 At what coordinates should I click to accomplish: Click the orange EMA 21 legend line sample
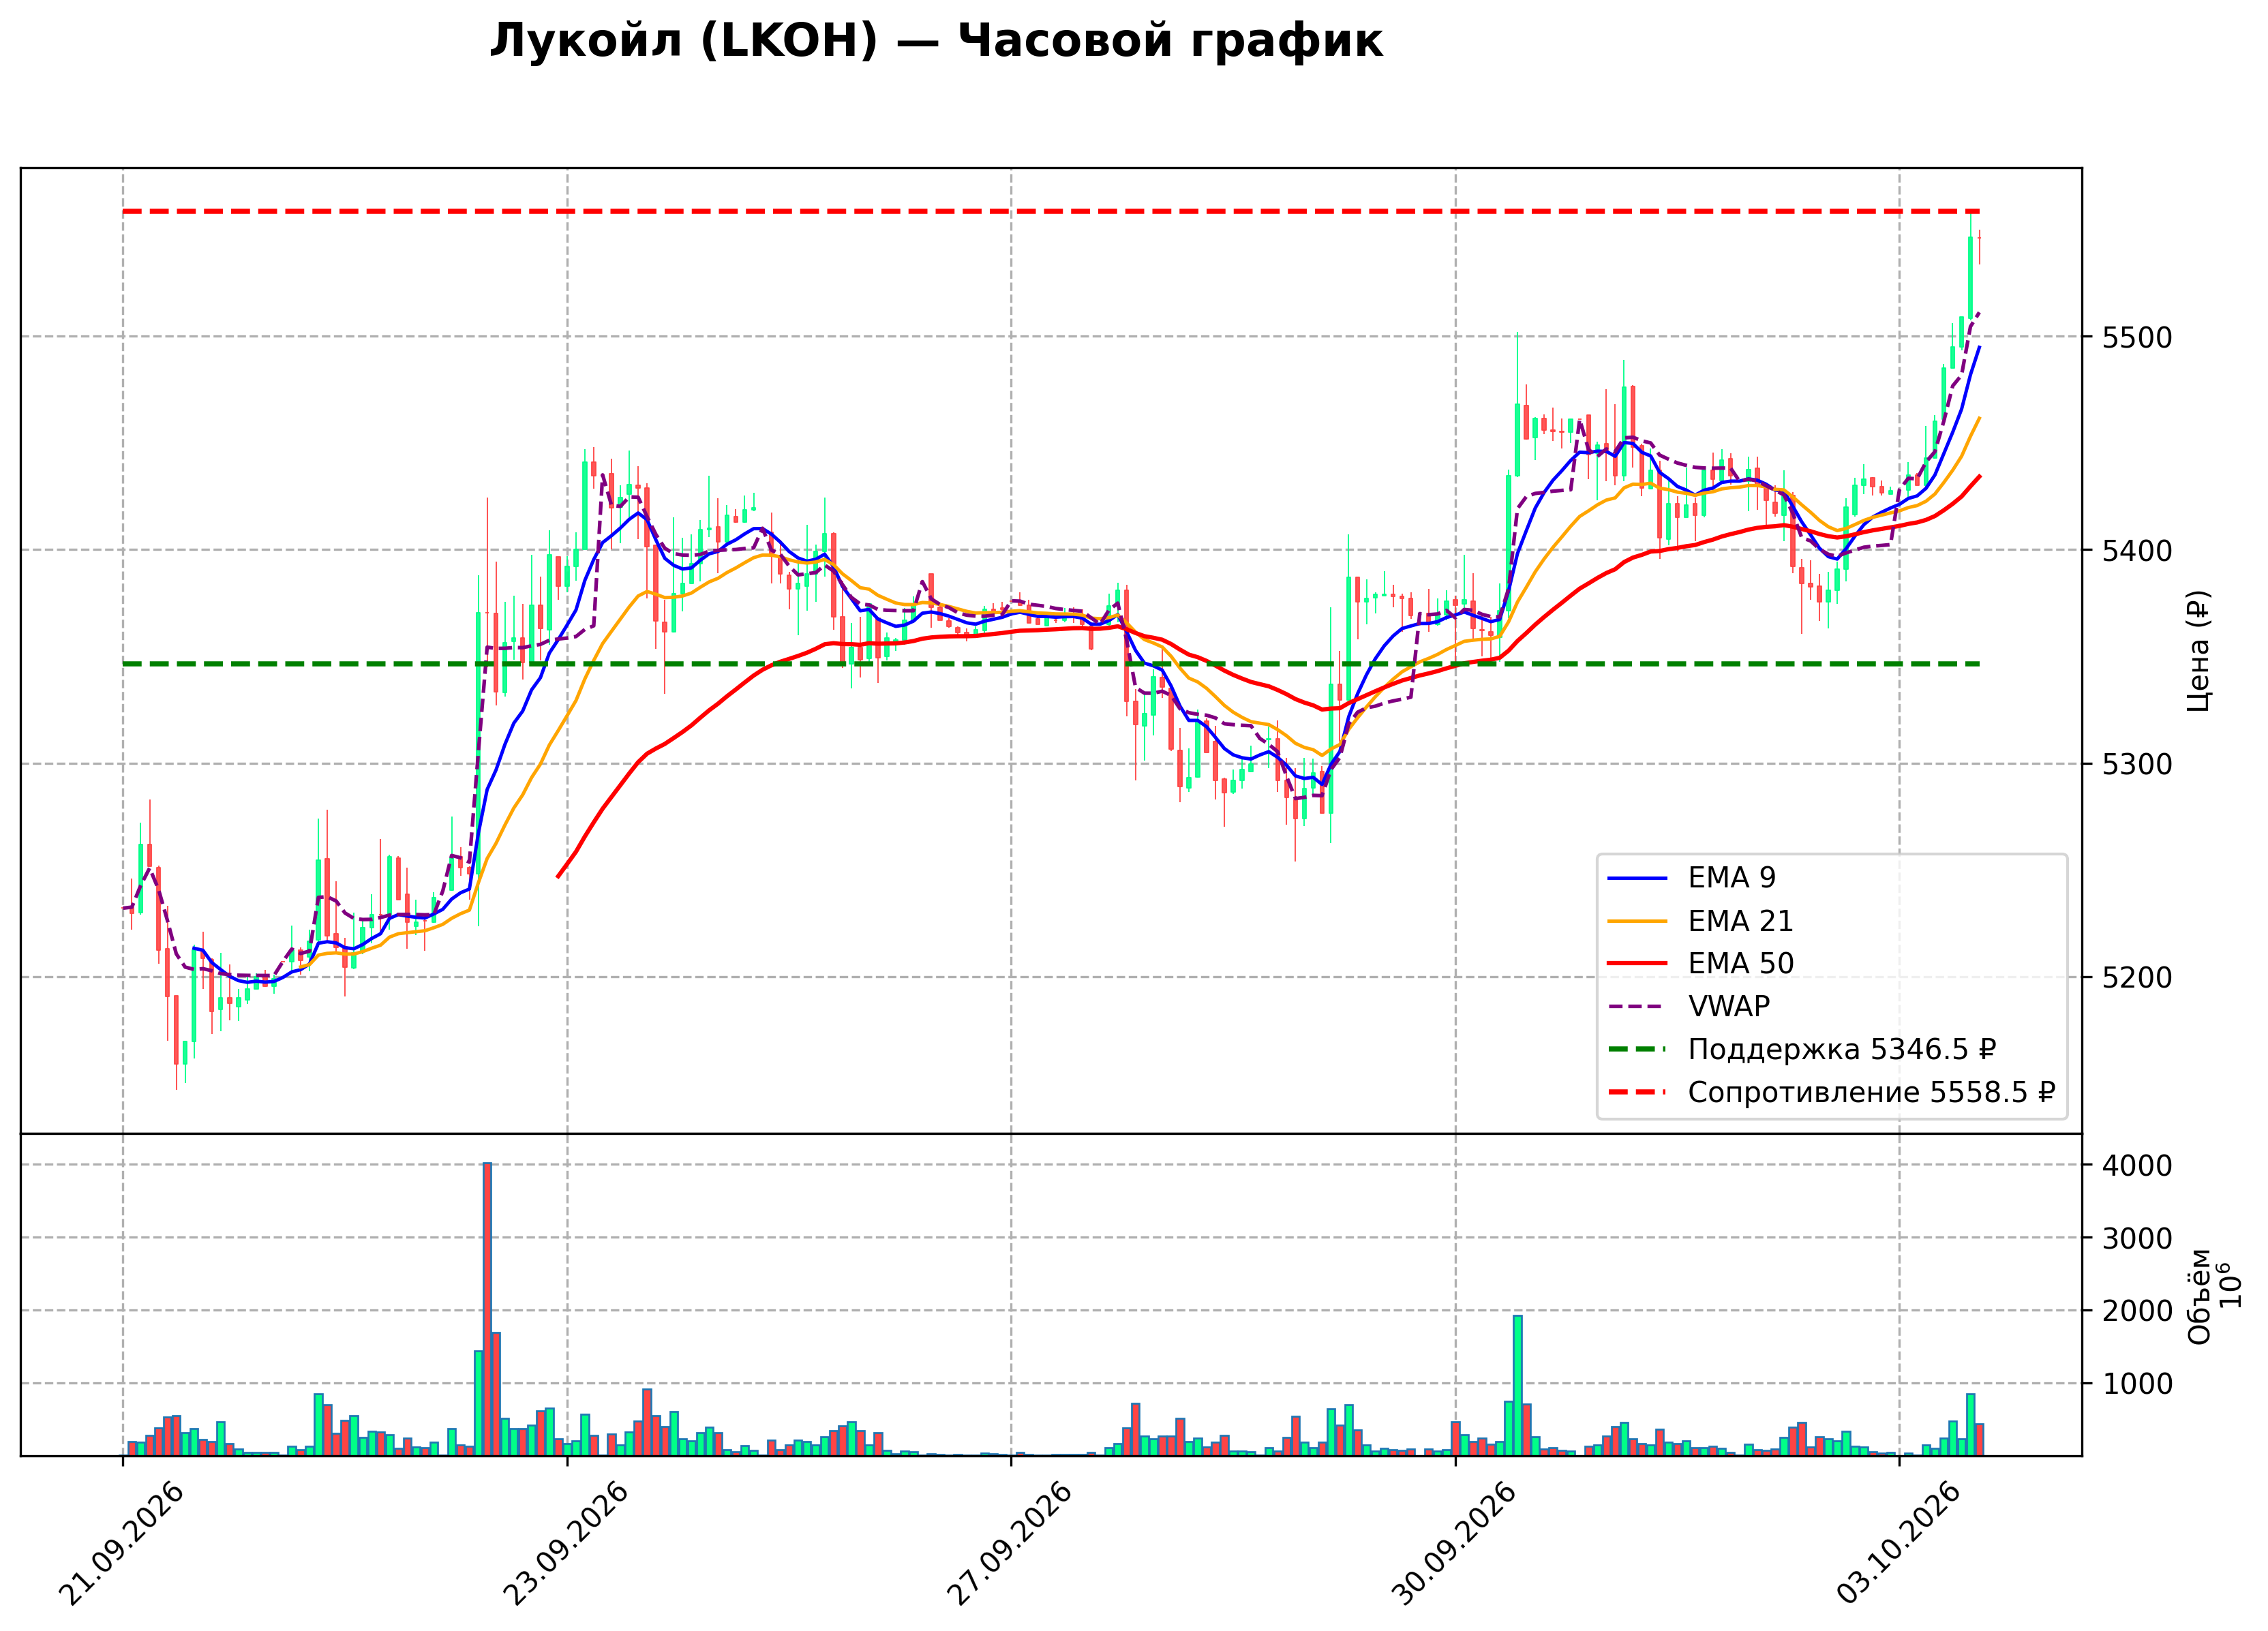pyautogui.click(x=1637, y=921)
